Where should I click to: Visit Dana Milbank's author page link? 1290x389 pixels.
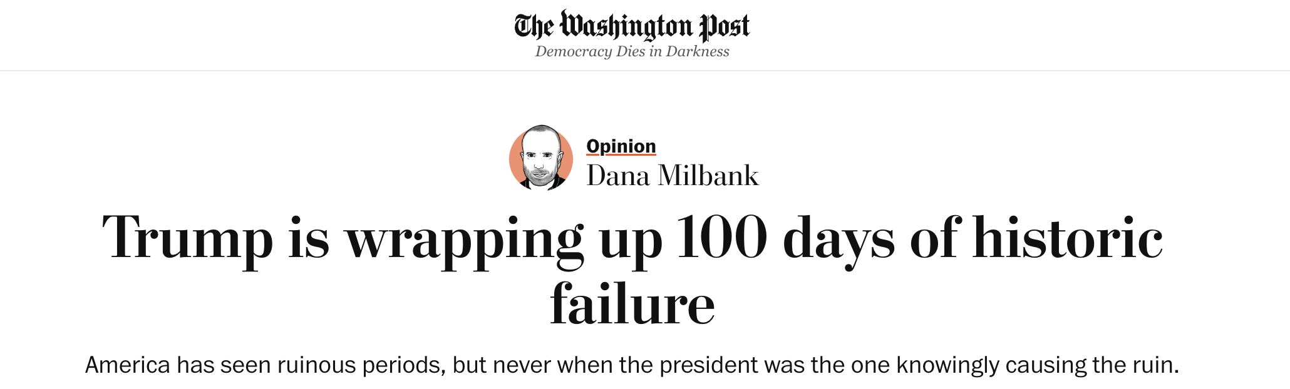[x=673, y=176]
